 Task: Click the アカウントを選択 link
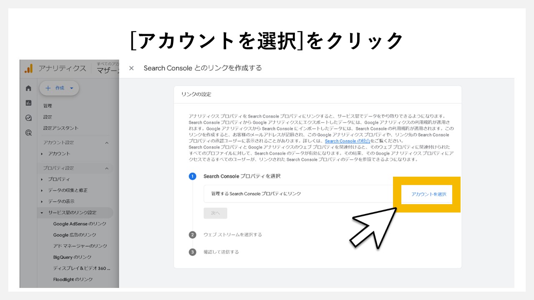(427, 194)
